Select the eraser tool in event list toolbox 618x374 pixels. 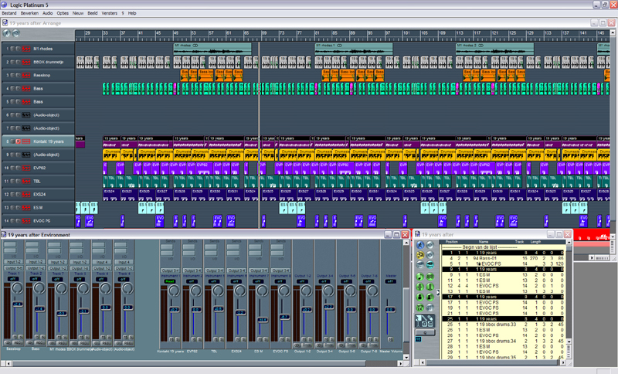tap(431, 318)
